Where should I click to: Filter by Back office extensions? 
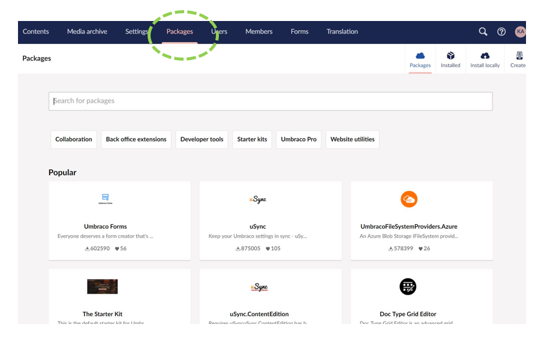coord(136,139)
